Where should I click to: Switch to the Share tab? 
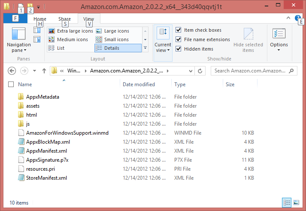point(64,19)
